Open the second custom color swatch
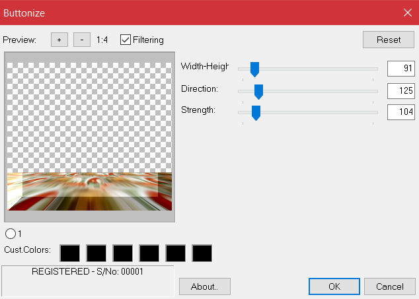The width and height of the screenshot is (419, 299). [96, 253]
